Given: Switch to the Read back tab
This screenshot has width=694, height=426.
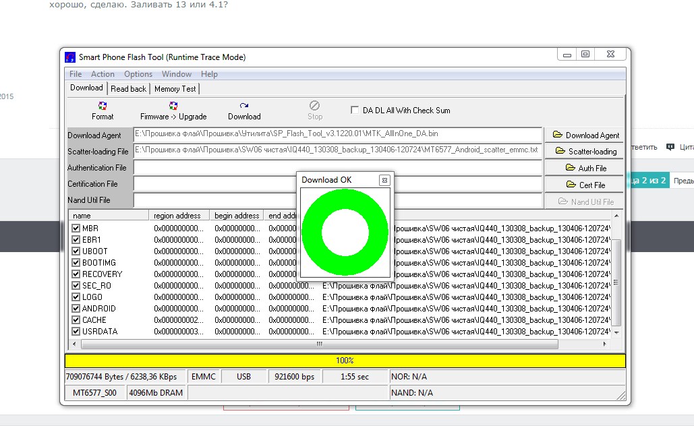Looking at the screenshot, I should coord(128,88).
